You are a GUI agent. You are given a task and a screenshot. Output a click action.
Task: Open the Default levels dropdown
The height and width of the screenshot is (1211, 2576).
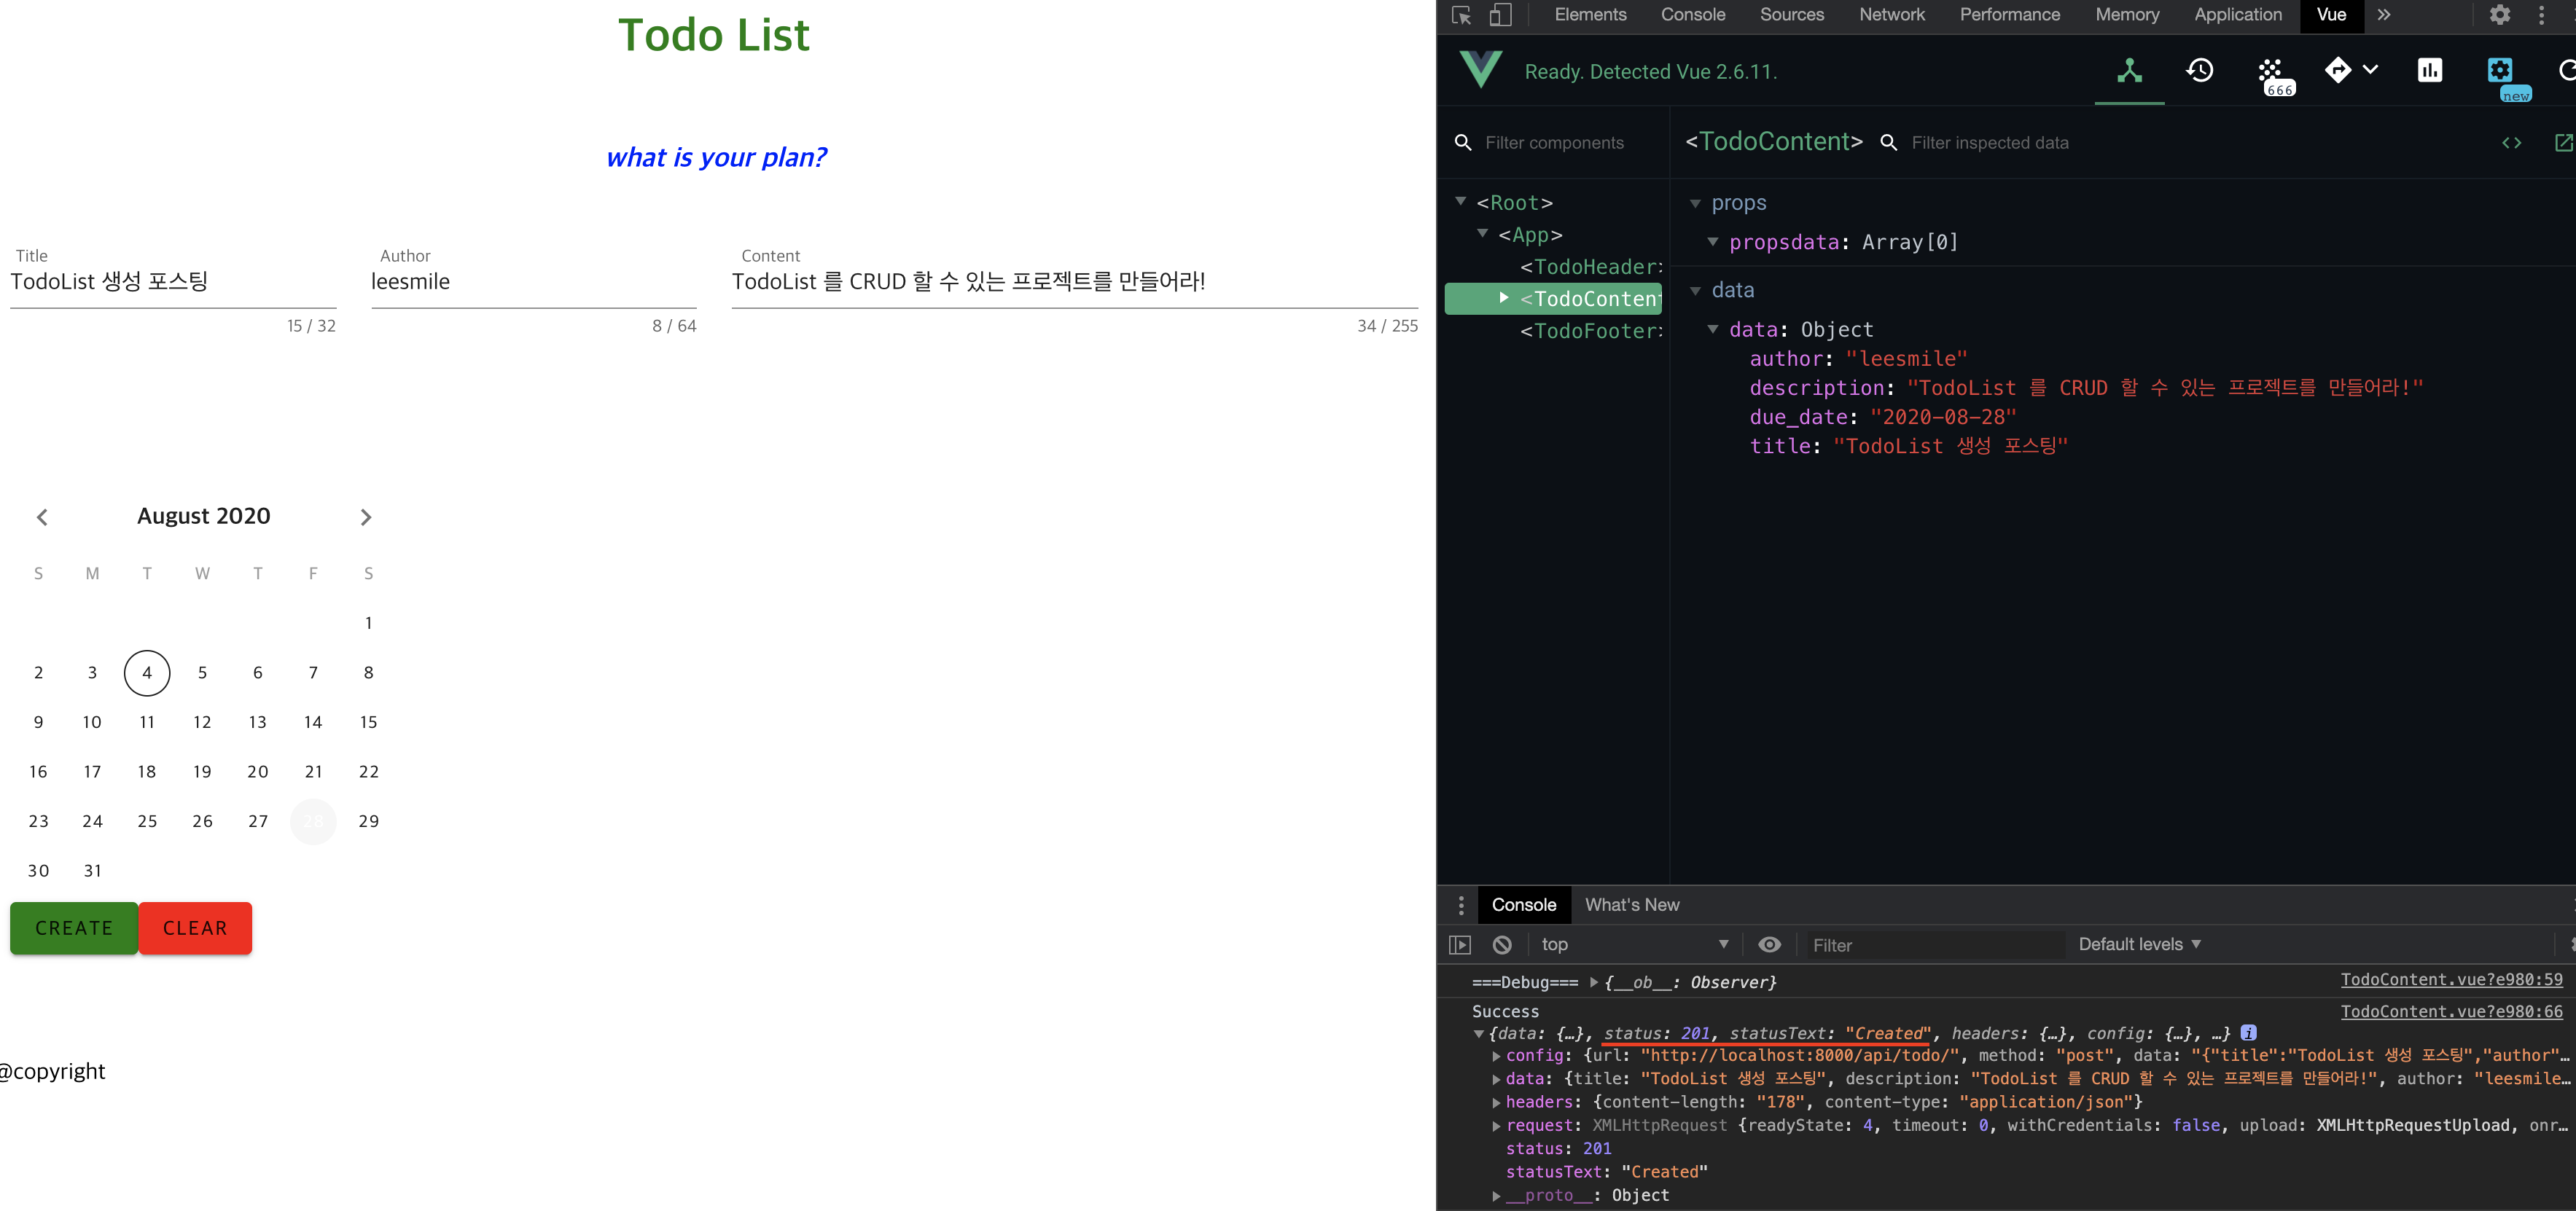[2139, 944]
